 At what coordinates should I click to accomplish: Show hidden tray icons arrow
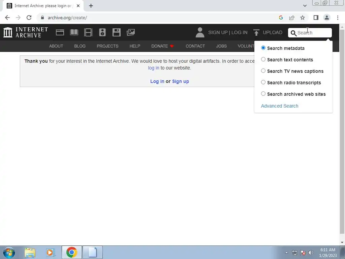[x=286, y=253]
